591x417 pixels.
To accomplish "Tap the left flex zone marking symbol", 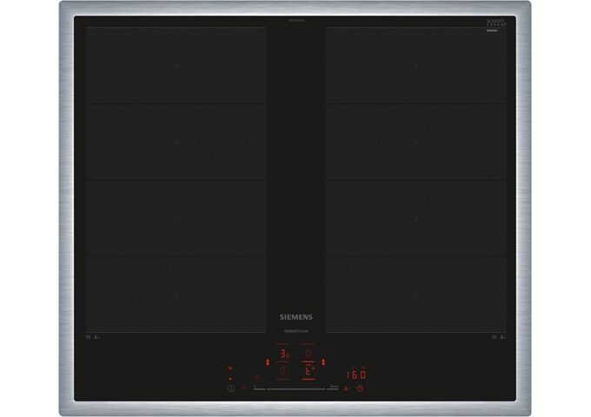I will (93, 337).
